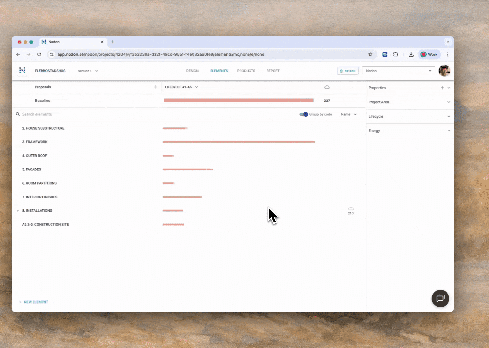Click the cloud icon in the Proposals header

coord(327,87)
